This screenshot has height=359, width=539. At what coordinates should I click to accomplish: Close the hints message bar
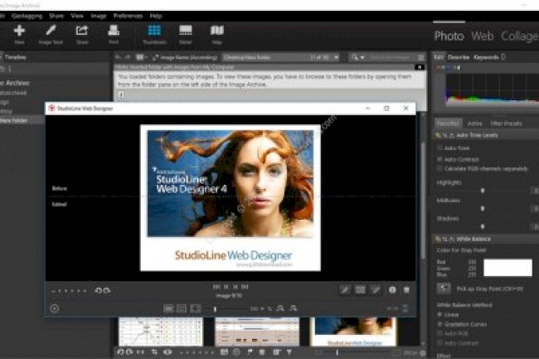click(419, 67)
